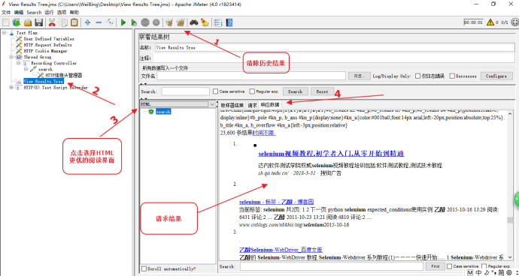Image resolution: width=519 pixels, height=276 pixels.
Task: Toggle the Successes checkbox
Action: tap(452, 76)
